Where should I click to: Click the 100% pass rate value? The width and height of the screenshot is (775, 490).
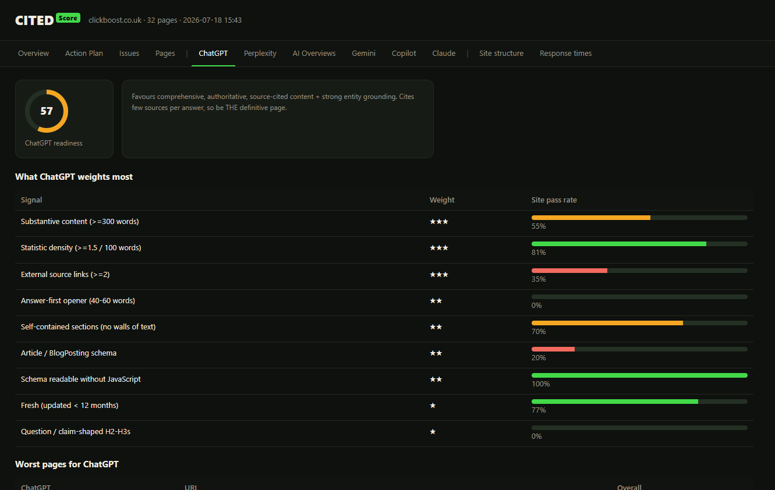coord(541,384)
